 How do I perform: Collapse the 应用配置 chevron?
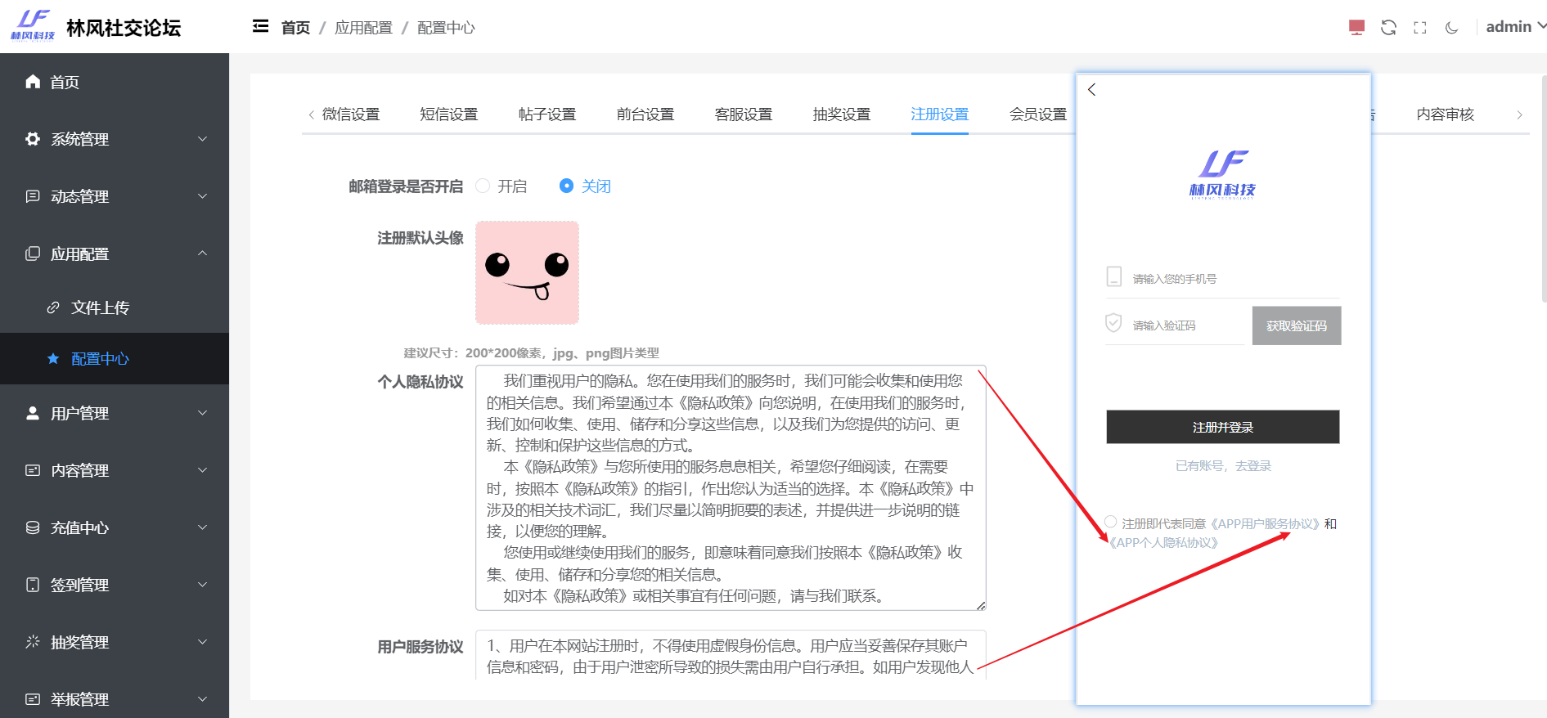coord(202,254)
